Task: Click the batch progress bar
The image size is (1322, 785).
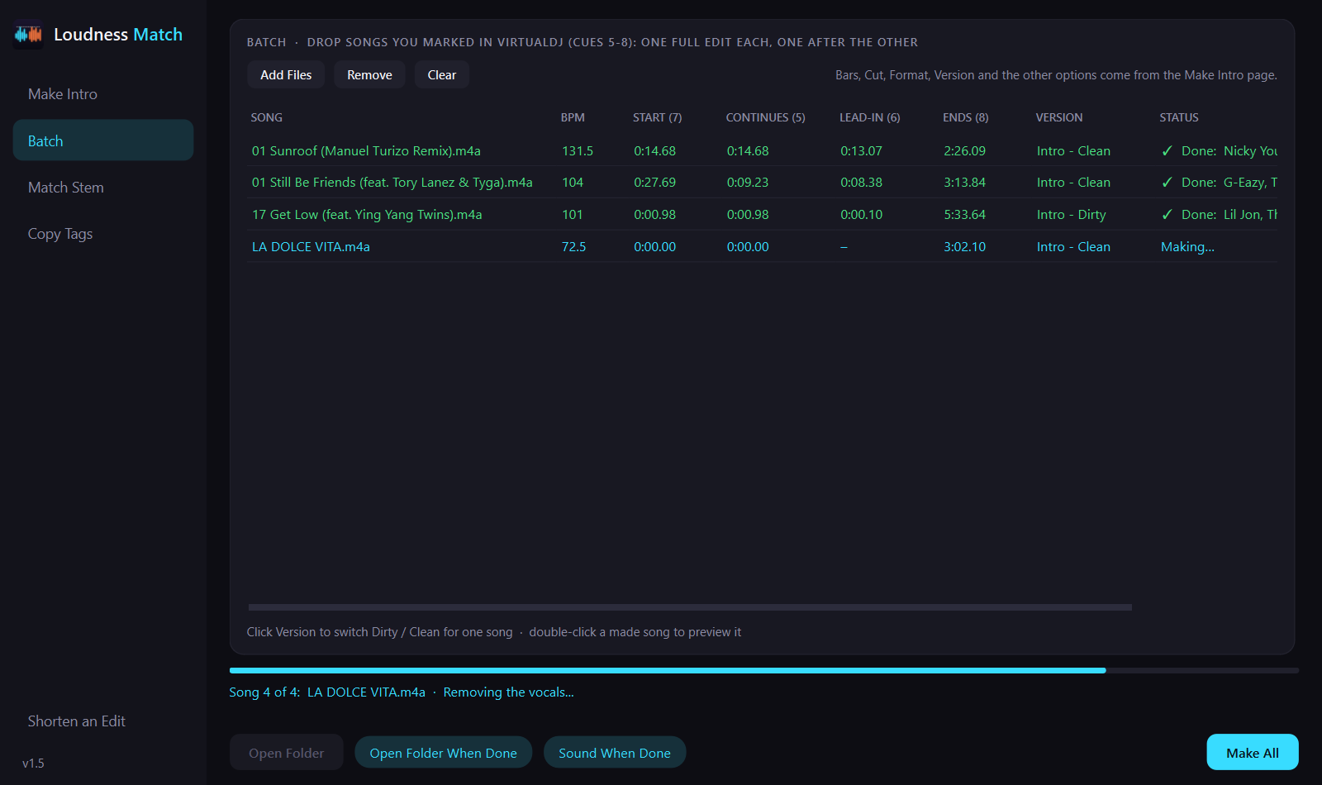Action: (x=764, y=670)
